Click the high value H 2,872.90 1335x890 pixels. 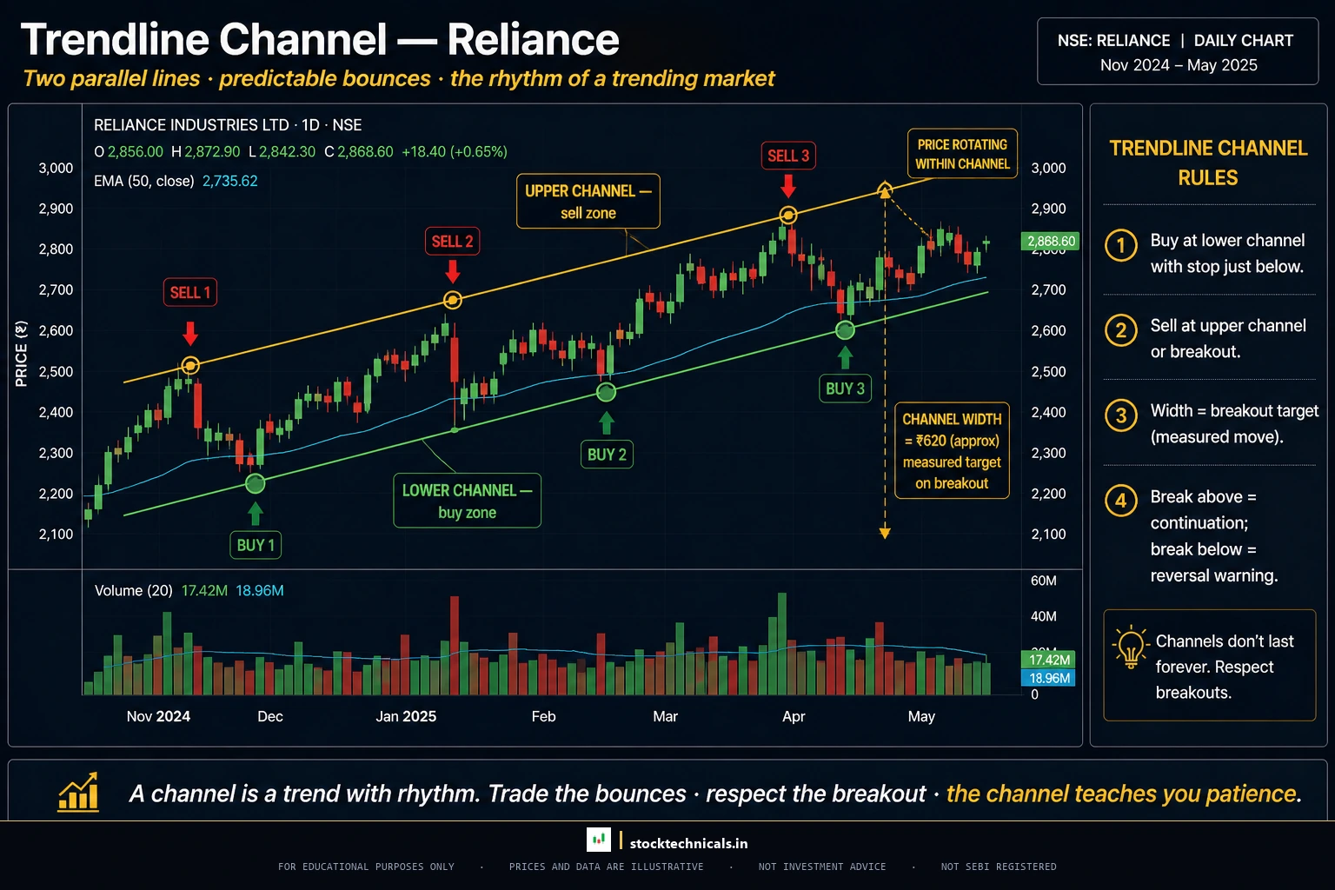coord(206,151)
